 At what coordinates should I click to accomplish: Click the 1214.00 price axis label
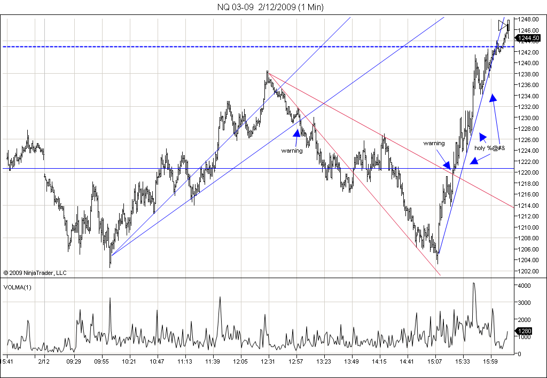click(x=528, y=206)
